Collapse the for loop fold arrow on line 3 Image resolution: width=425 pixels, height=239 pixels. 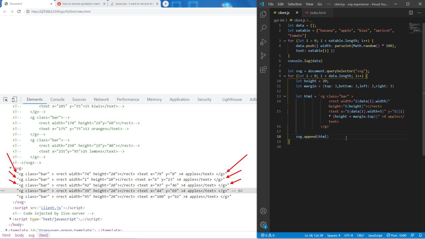[x=285, y=41]
